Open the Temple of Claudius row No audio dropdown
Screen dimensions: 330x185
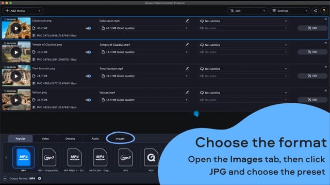(243, 52)
